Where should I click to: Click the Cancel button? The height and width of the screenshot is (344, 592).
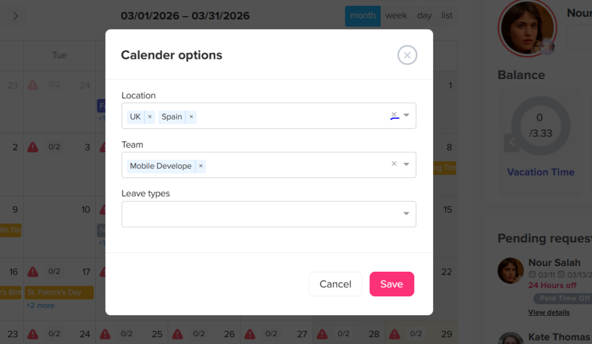(335, 284)
